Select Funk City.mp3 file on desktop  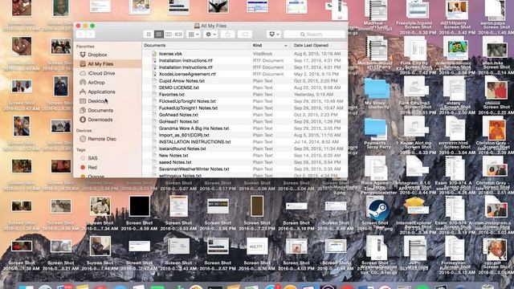coord(415,88)
